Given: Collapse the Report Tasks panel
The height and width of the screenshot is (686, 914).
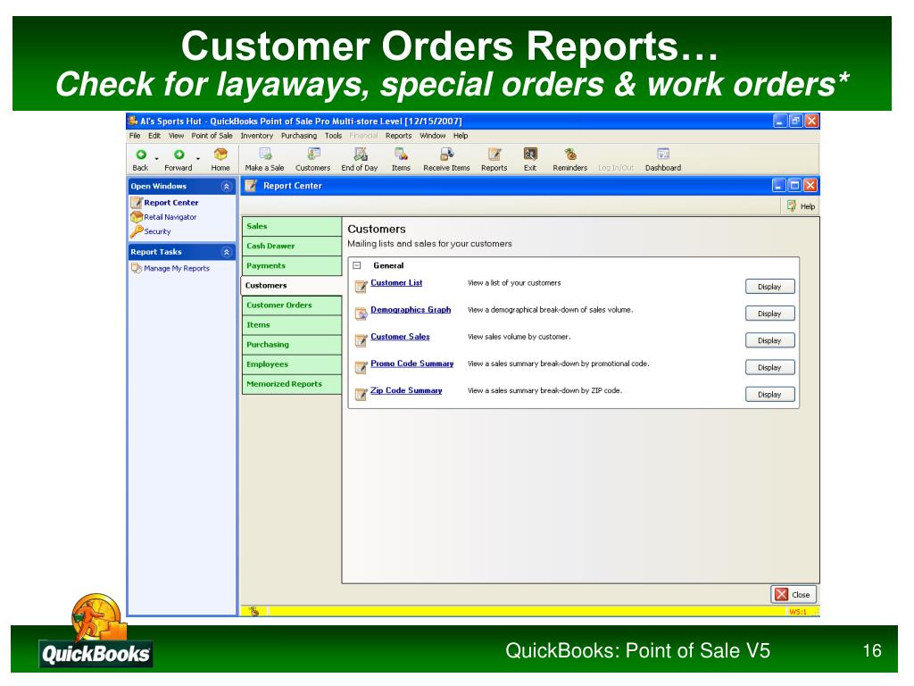Looking at the screenshot, I should tap(226, 252).
